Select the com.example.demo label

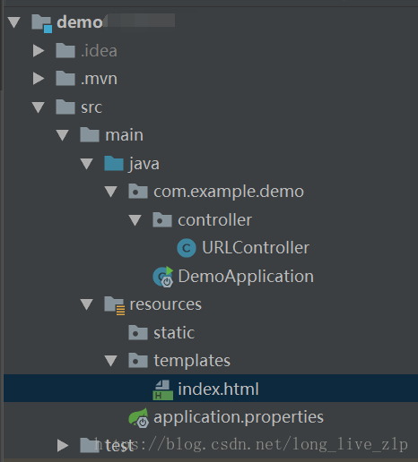(x=229, y=192)
